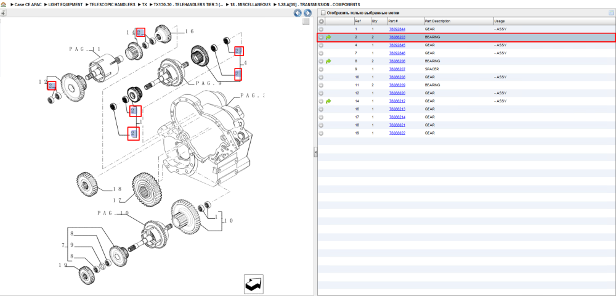Click the plus circle icon for Ref 9 SPACER
616x296 pixels.
click(321, 69)
